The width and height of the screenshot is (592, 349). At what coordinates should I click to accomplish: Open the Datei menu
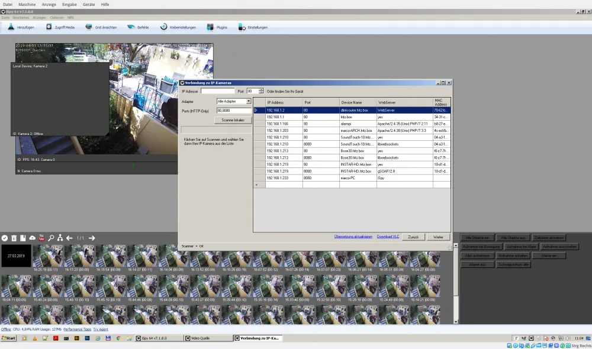coord(7,4)
